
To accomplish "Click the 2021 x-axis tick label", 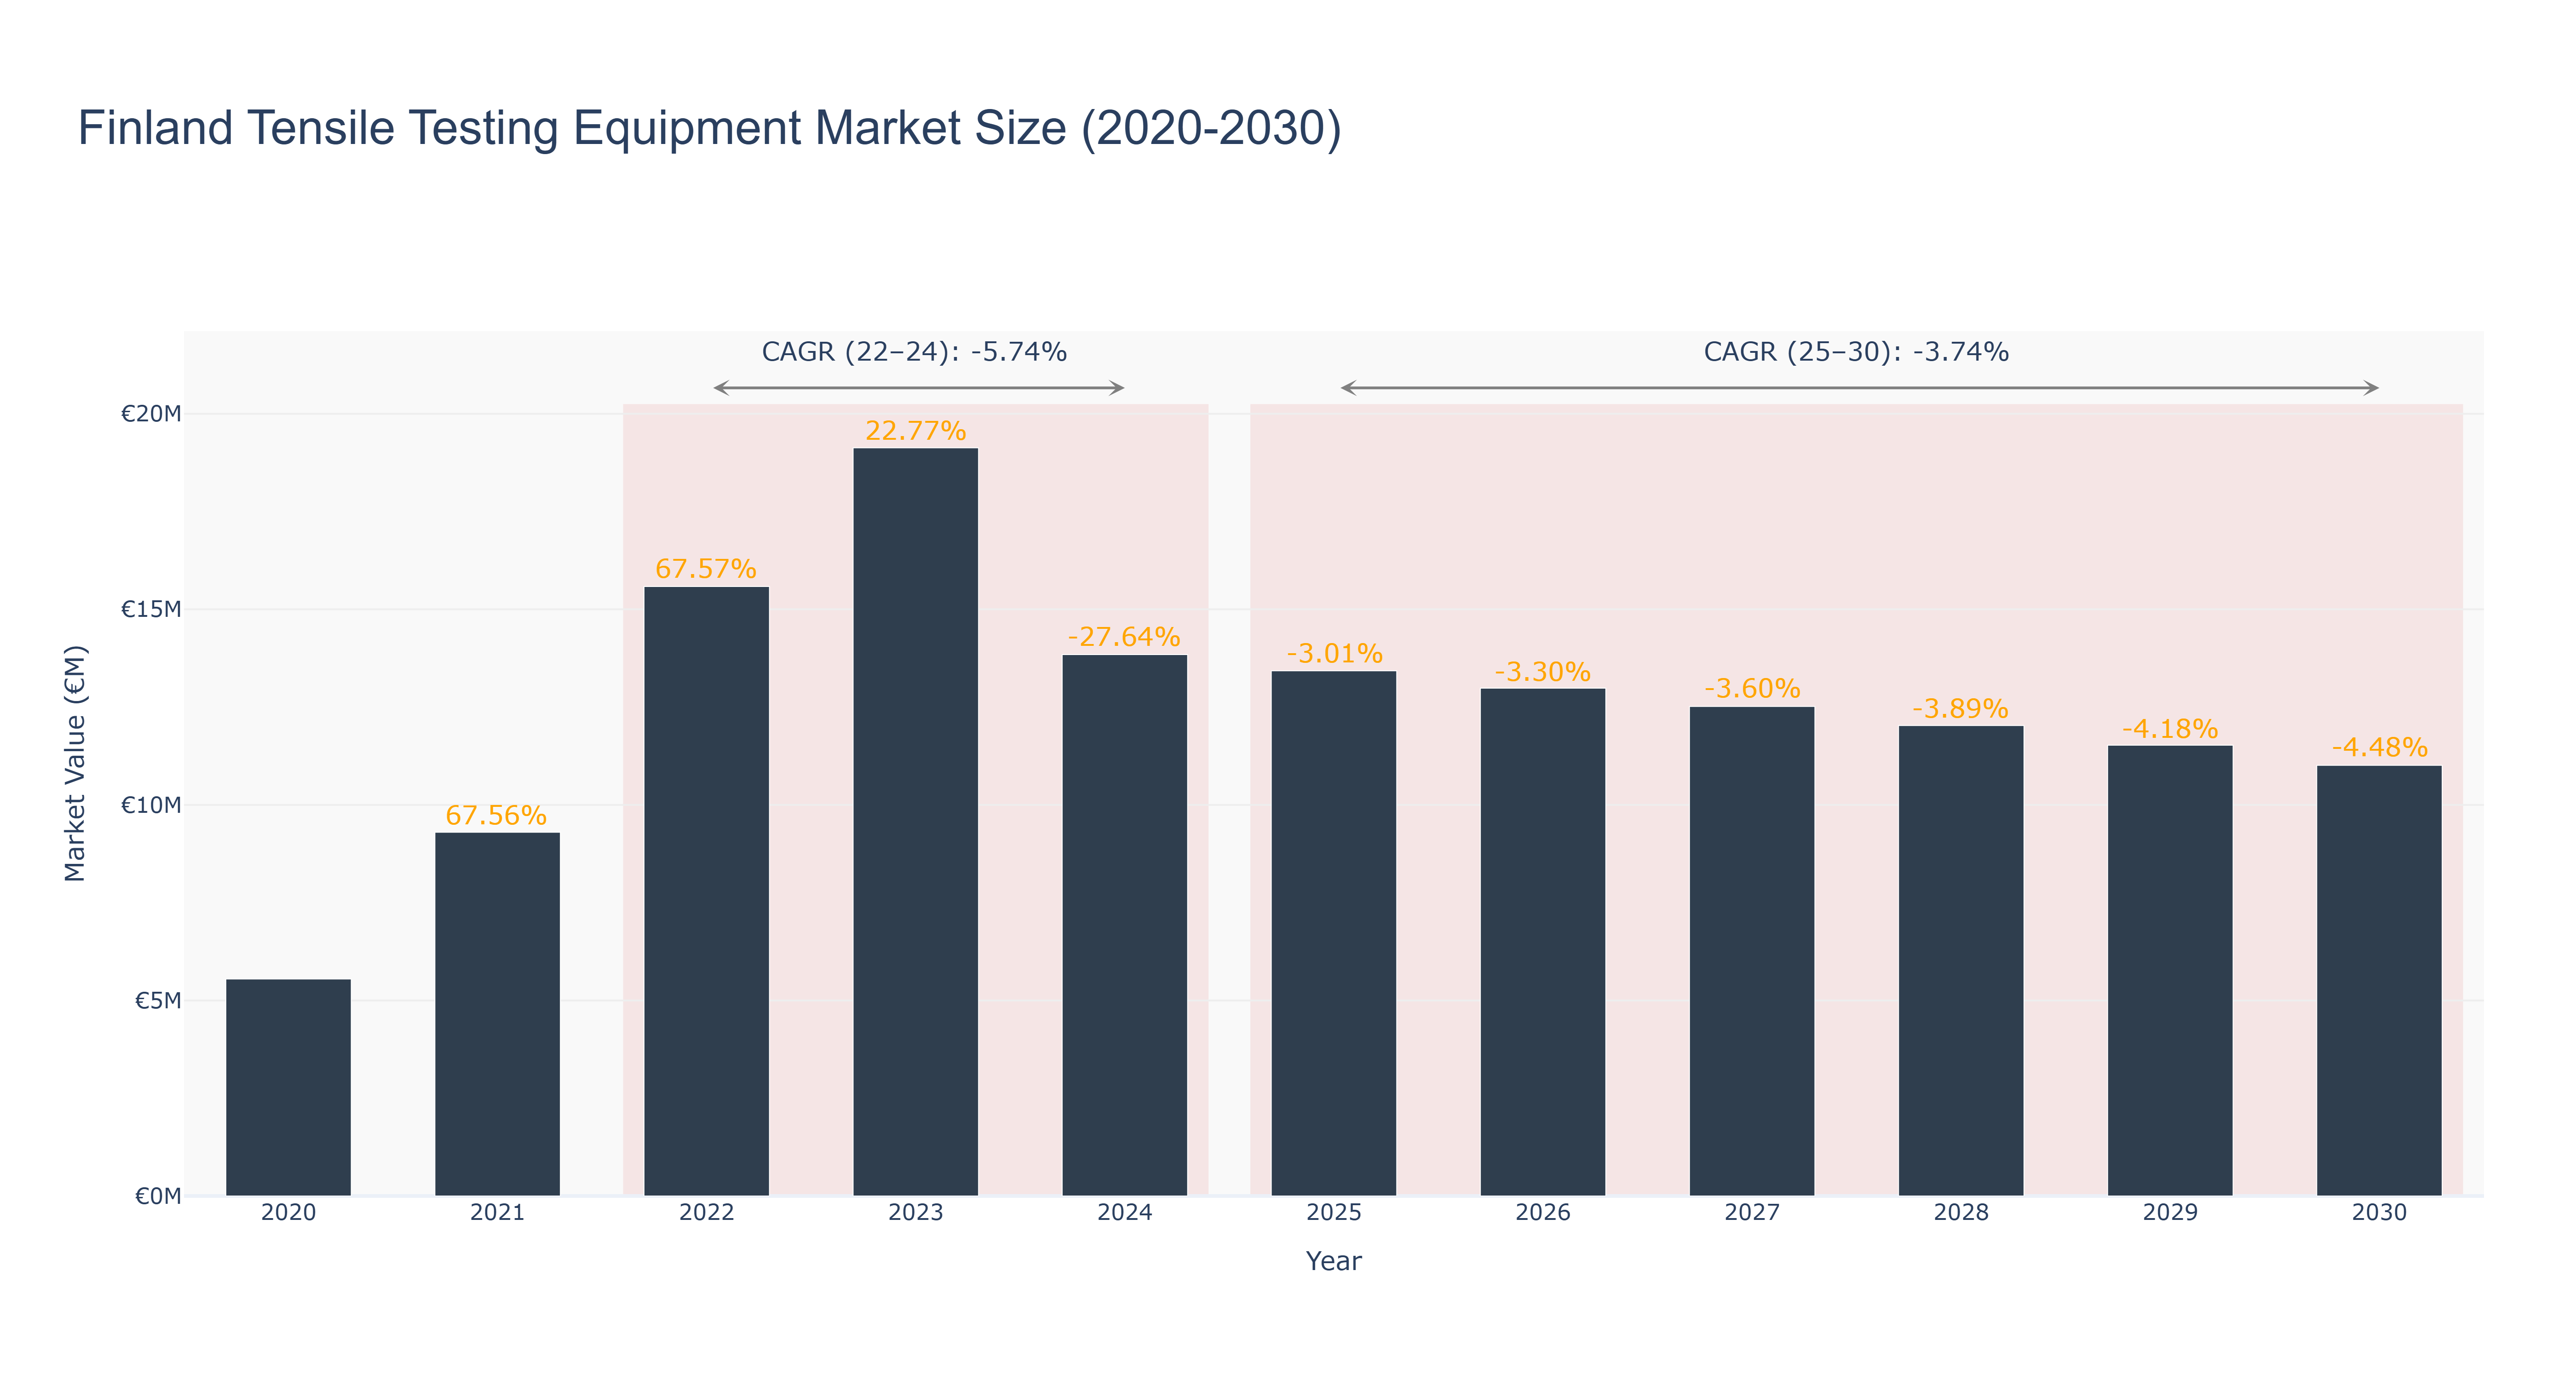I will coord(497,1213).
